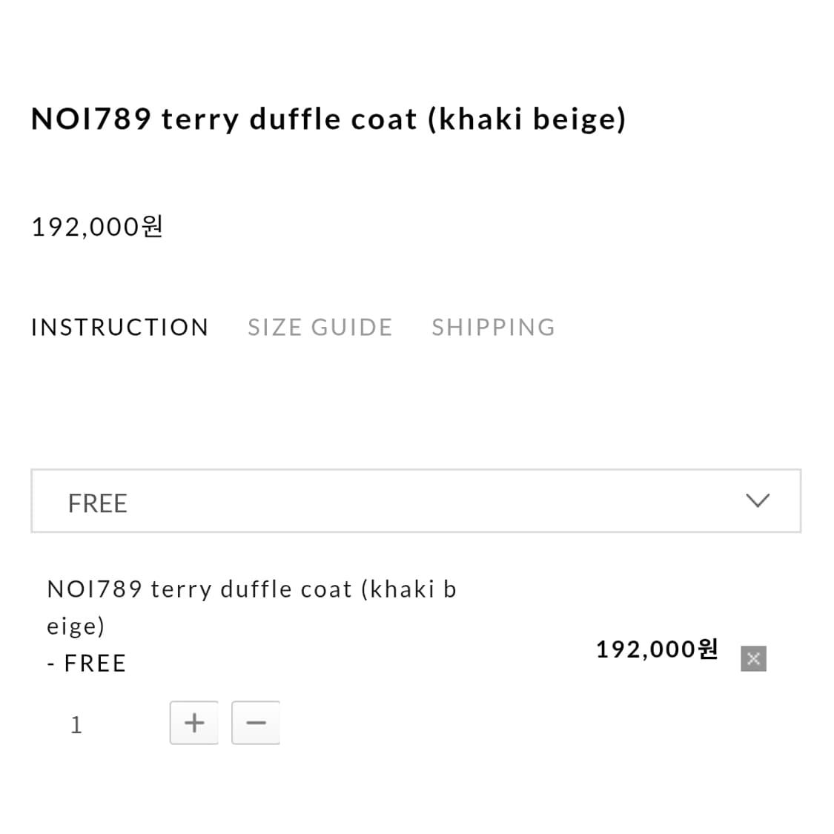Viewport: 834px width, 834px height.
Task: Click the 원 currency symbol in the top price
Action: point(152,225)
